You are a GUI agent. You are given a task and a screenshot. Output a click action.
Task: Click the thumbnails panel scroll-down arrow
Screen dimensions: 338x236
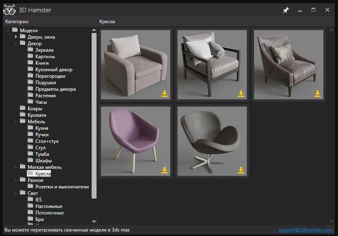[331, 222]
